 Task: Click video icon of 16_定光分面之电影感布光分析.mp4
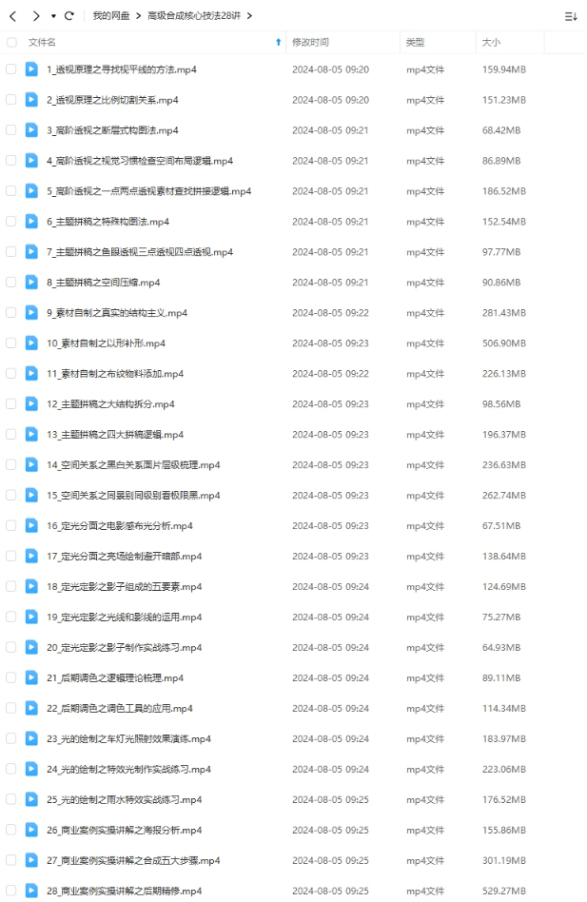[x=31, y=526]
